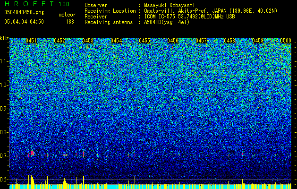Click the 0500 time marker

(286, 41)
